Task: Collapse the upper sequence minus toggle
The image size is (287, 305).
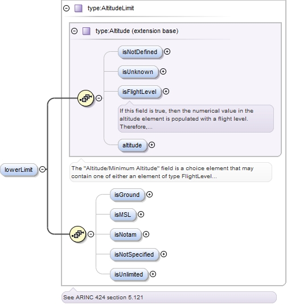Action: point(99,98)
